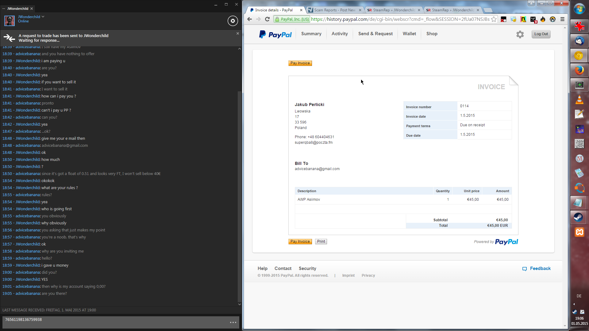Select the JWonderchild chat tab
This screenshot has width=589, height=331.
point(18,9)
